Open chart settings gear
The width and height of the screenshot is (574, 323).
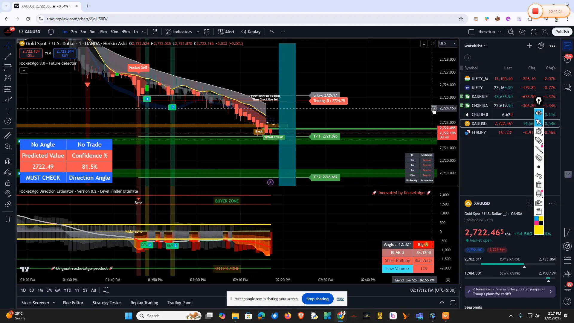click(x=522, y=32)
